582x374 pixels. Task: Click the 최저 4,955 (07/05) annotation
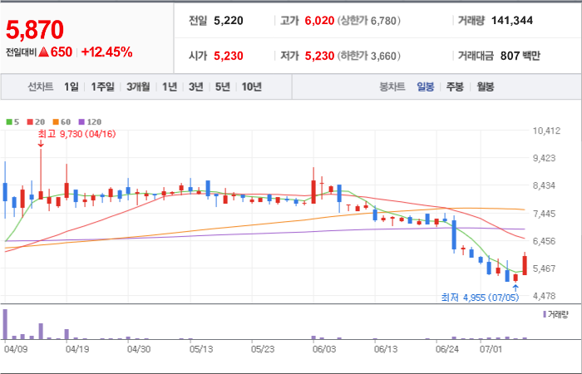coord(480,298)
